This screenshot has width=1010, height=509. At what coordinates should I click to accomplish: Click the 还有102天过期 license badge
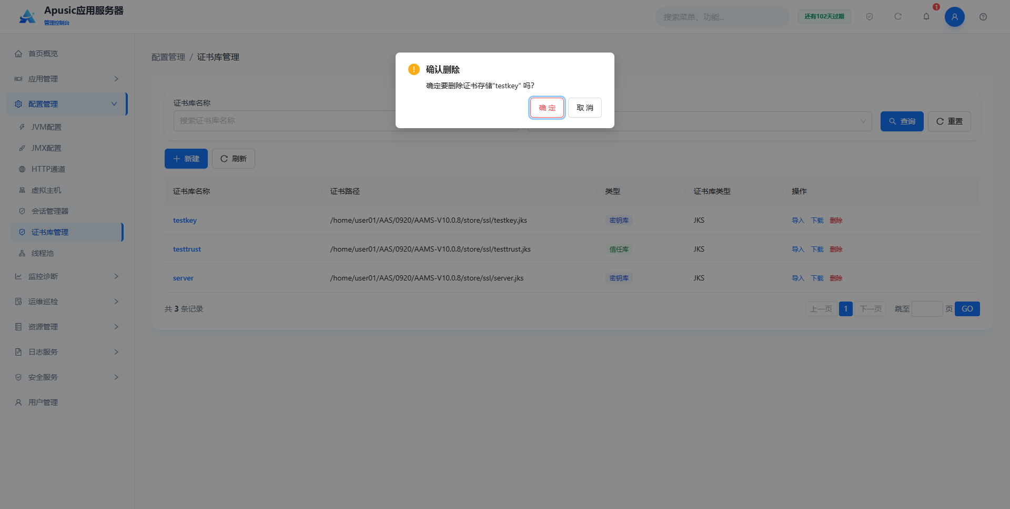pyautogui.click(x=824, y=17)
